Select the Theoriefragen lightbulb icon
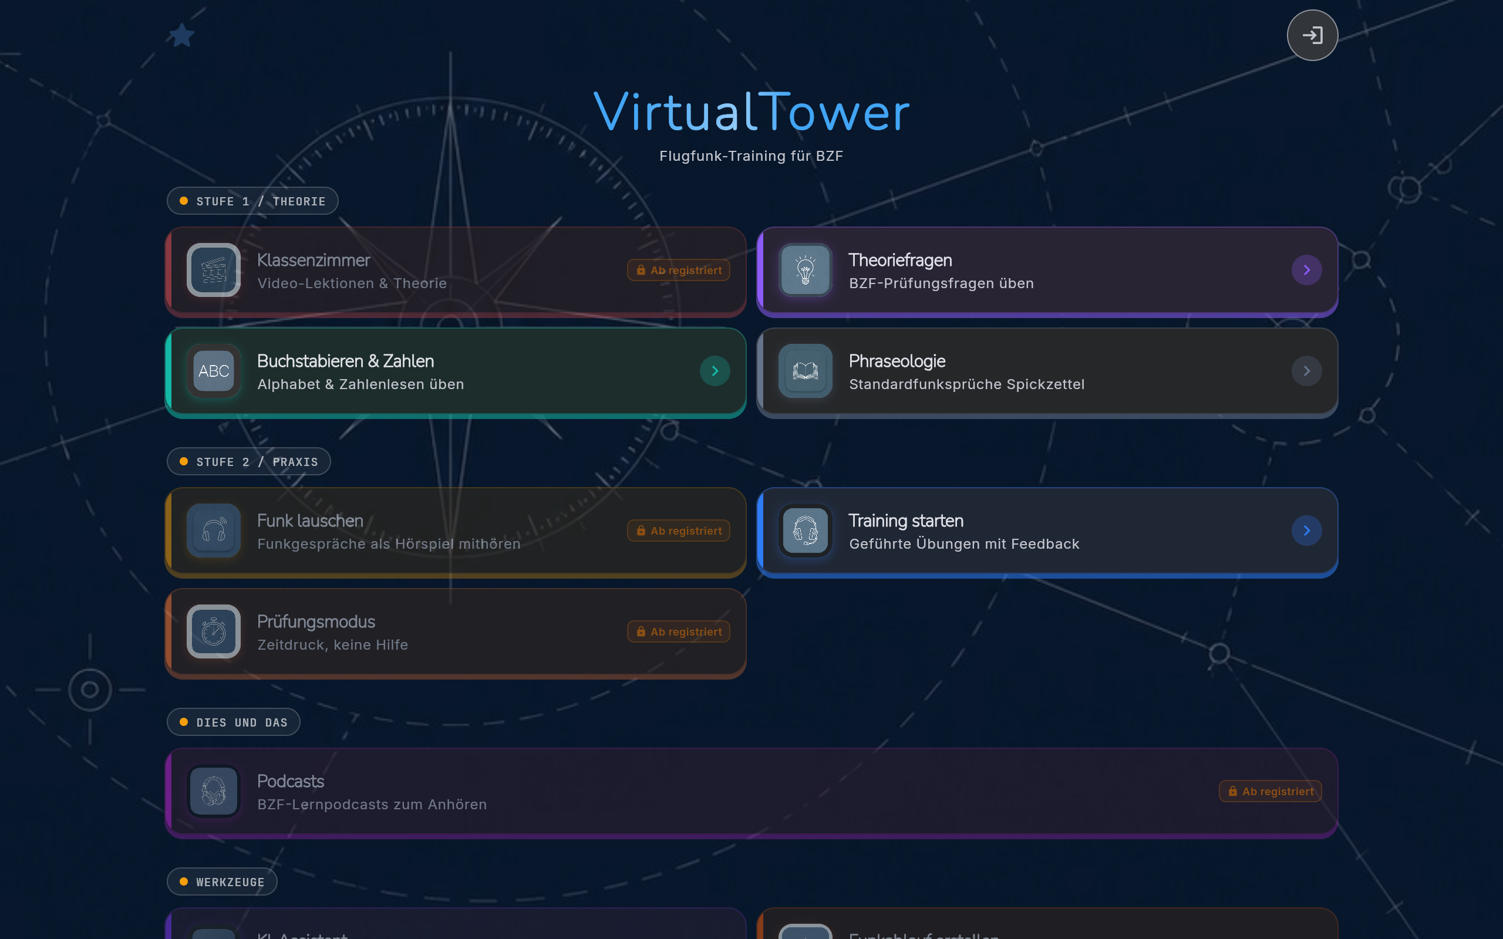The width and height of the screenshot is (1503, 939). pos(805,270)
